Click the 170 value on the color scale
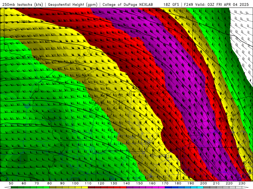 pyautogui.click(x=165, y=183)
